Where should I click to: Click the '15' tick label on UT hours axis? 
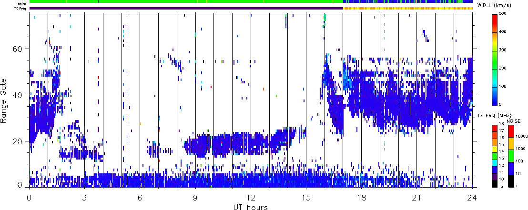[306, 198]
